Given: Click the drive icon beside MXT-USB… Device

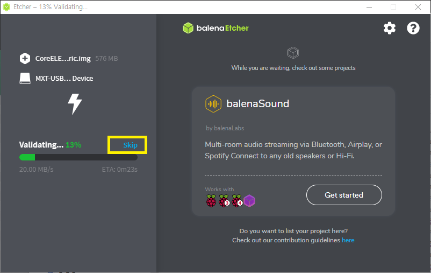Looking at the screenshot, I should (25, 79).
